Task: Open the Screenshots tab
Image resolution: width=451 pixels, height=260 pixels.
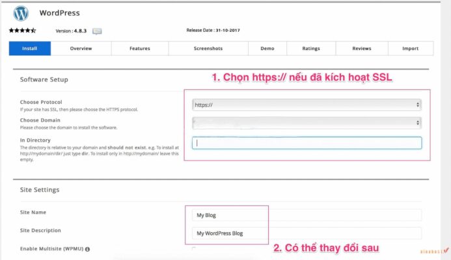Action: (208, 49)
